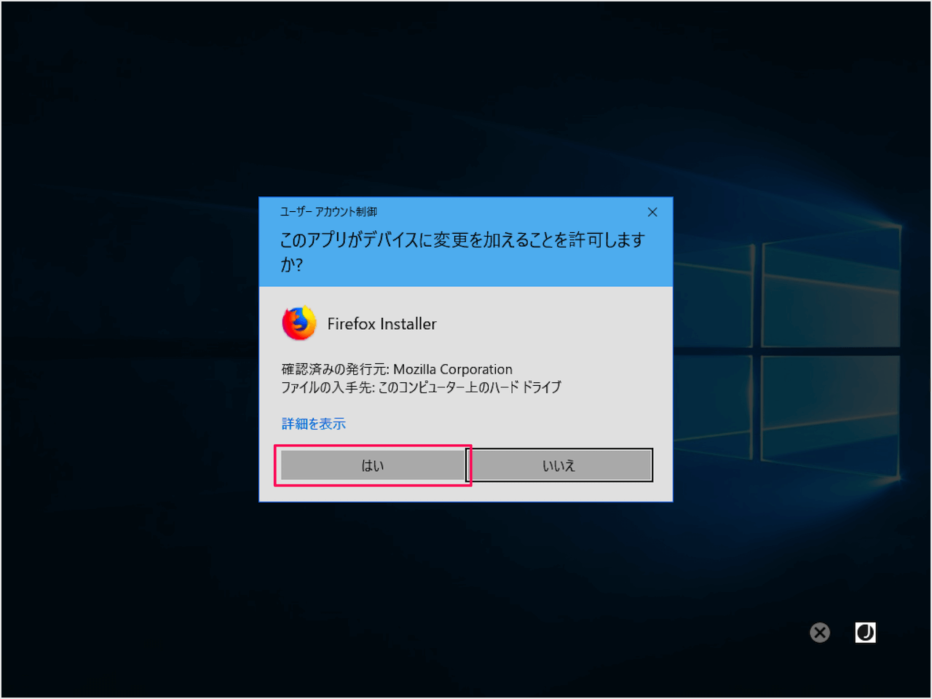Click the ファイルの入手先 line of text
Image resolution: width=932 pixels, height=699 pixels.
pos(421,387)
